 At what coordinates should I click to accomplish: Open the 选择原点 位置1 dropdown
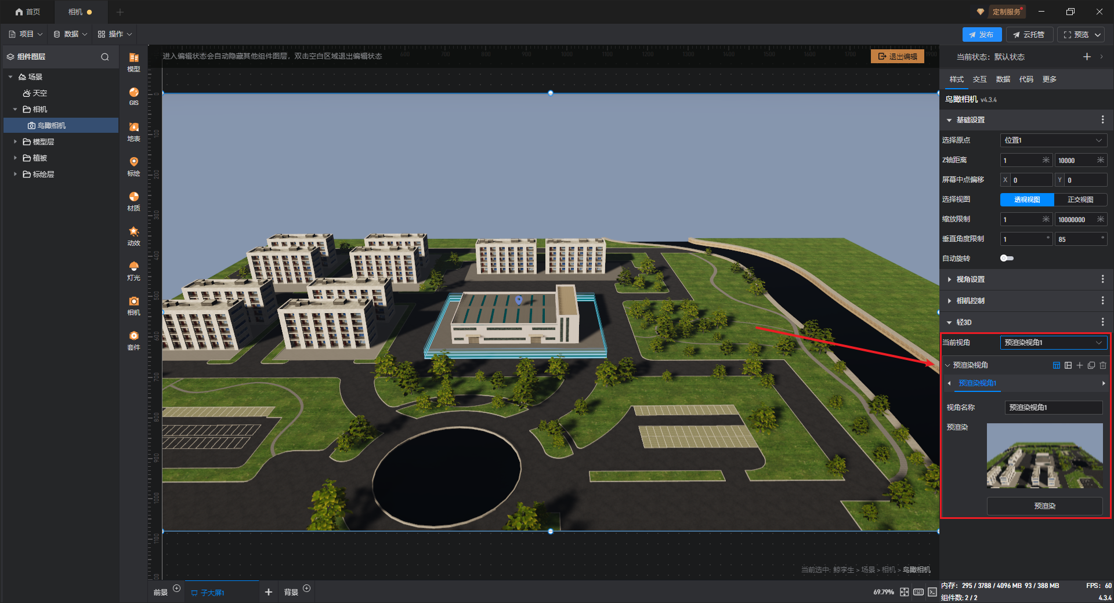[x=1052, y=140]
